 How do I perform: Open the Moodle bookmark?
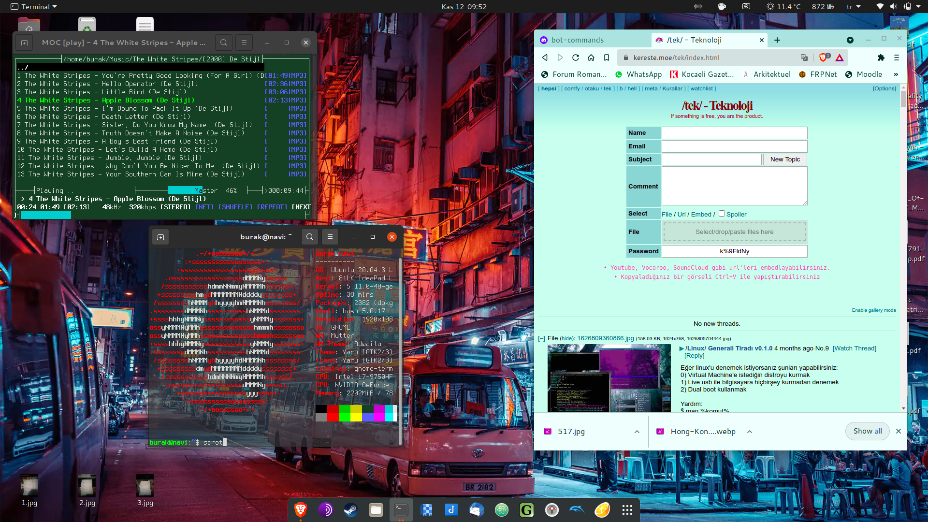(x=863, y=74)
